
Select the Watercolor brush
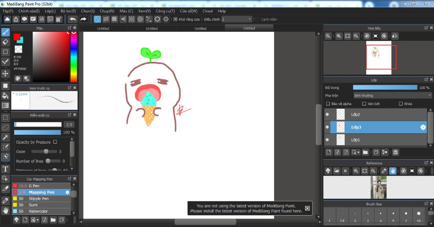click(41, 211)
